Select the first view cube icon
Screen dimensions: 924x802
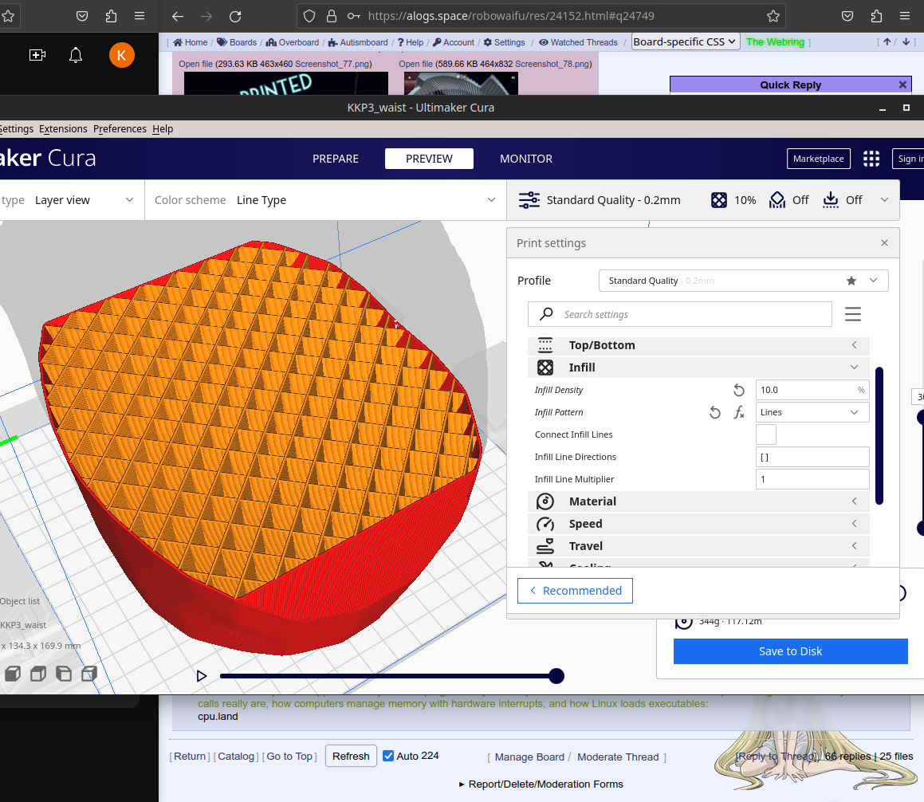[x=13, y=674]
